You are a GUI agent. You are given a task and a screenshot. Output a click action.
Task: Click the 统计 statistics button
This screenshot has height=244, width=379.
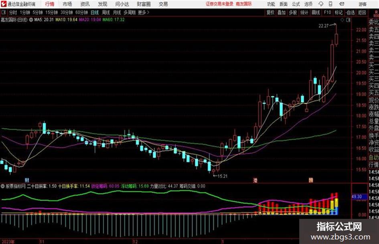coord(304,12)
